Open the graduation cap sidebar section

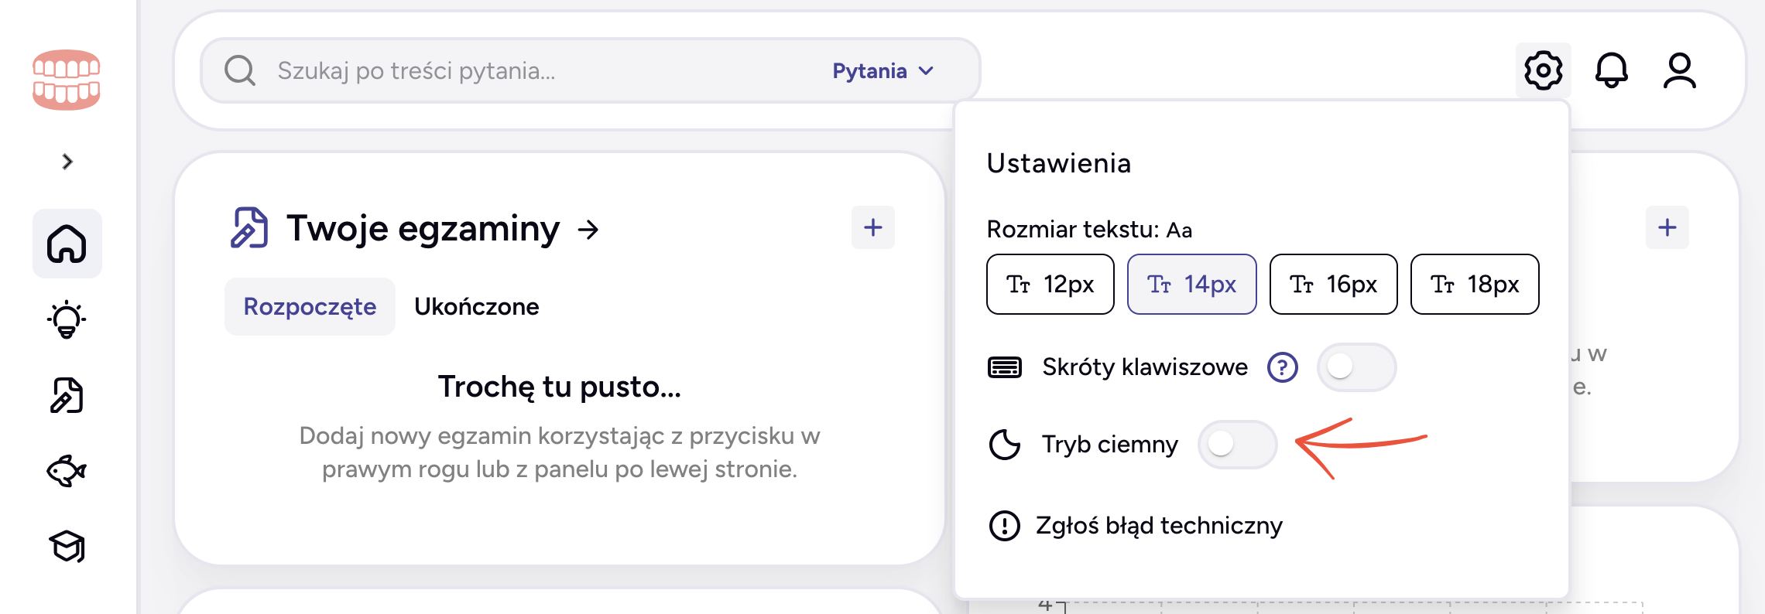(x=67, y=546)
